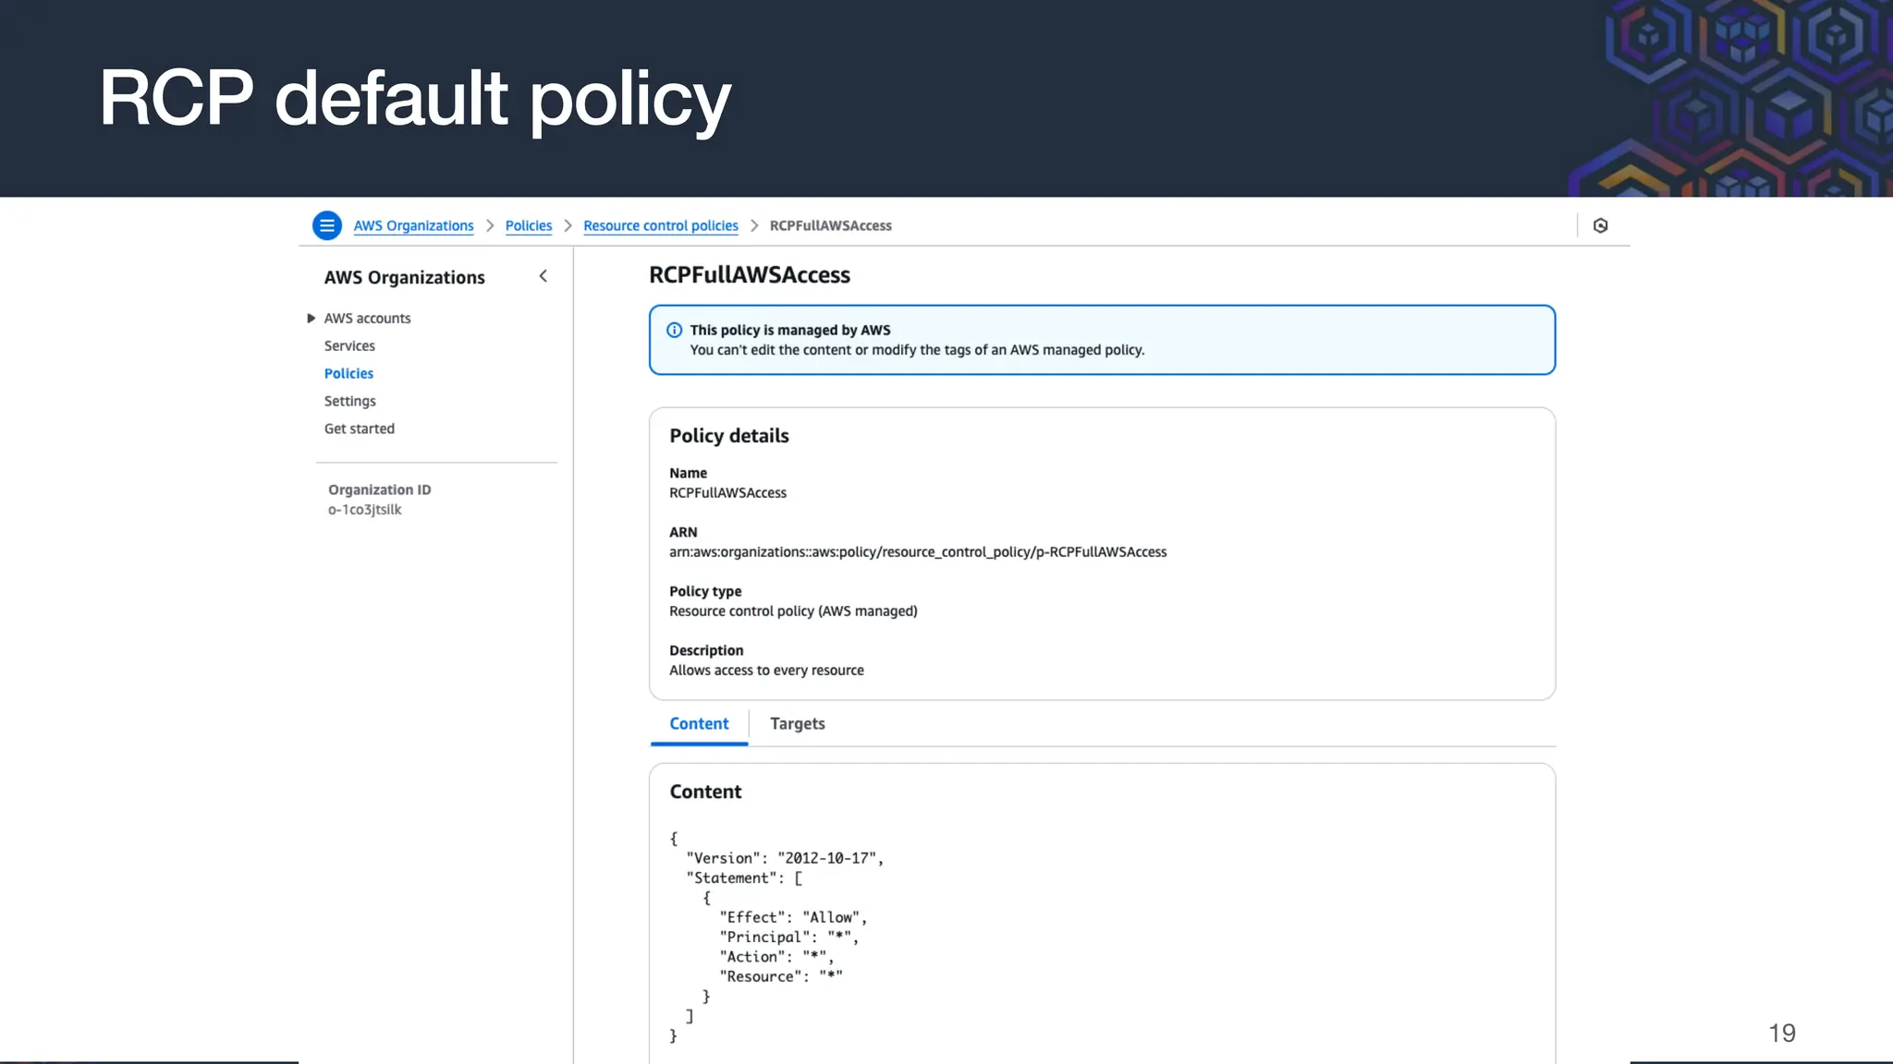Select Policies in the sidebar

coord(348,373)
